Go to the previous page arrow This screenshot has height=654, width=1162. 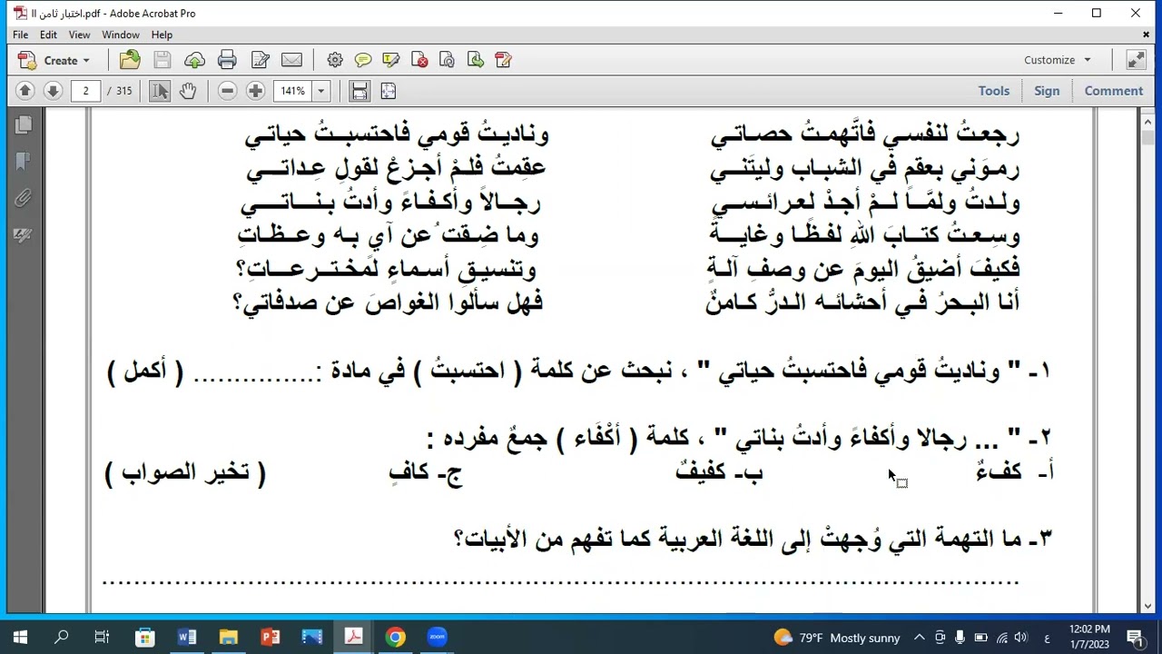click(x=25, y=91)
